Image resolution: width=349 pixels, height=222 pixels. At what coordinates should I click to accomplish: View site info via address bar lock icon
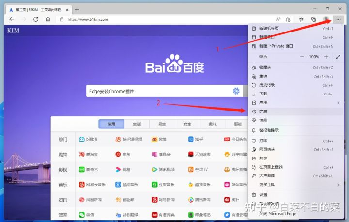coord(62,19)
